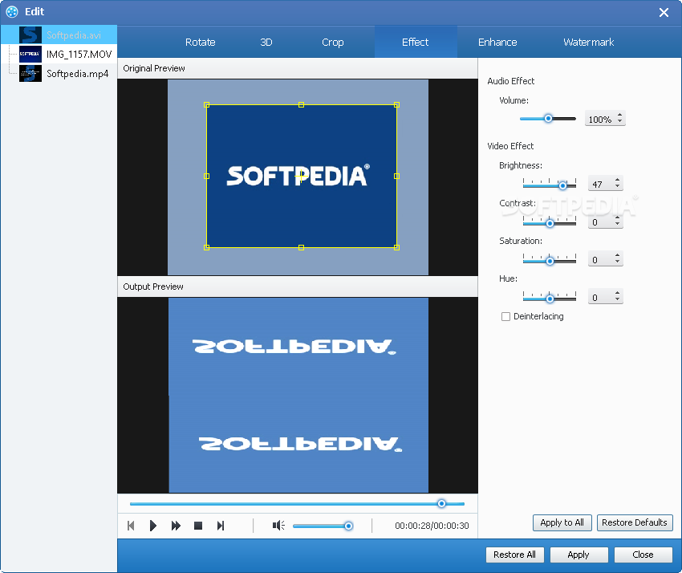Image resolution: width=682 pixels, height=573 pixels.
Task: Click the Apply button
Action: tap(578, 555)
